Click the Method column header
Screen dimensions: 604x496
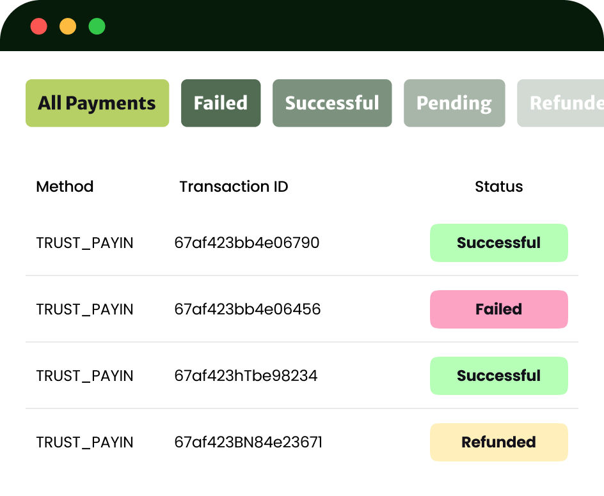click(65, 187)
